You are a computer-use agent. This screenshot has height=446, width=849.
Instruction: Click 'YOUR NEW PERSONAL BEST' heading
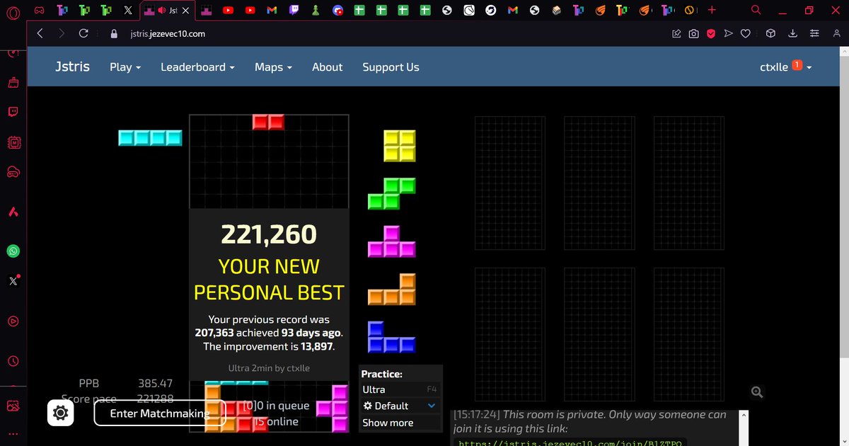coord(269,280)
